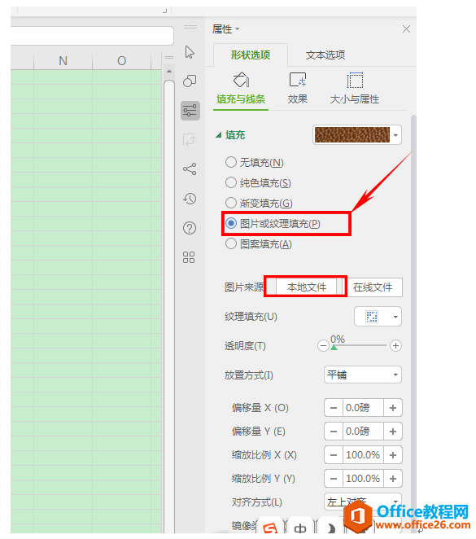476x539 pixels.
Task: Click the share icon in sidebar
Action: [190, 169]
